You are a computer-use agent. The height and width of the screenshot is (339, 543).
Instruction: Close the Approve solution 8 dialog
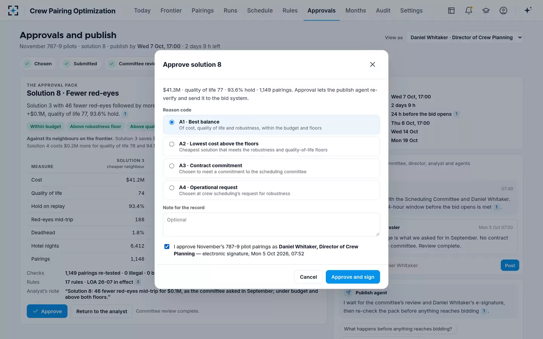point(373,64)
